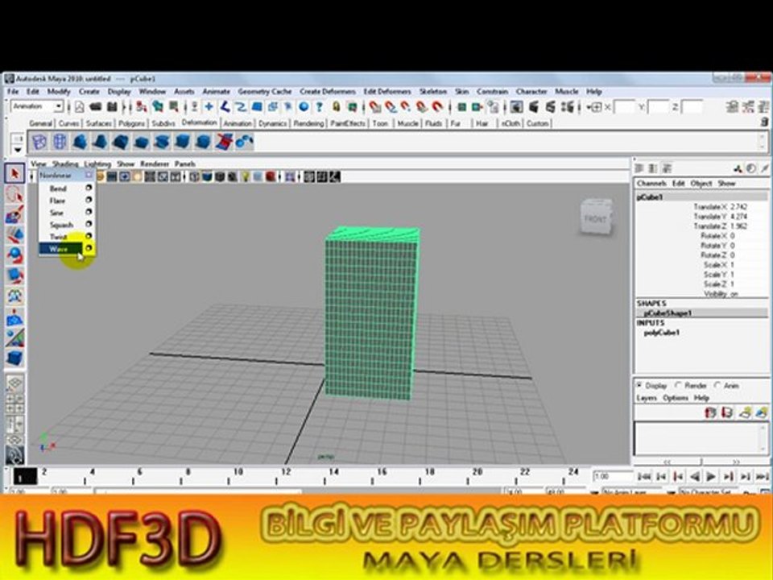Screen dimensions: 773x580
Task: Select the Render layer radio button
Action: 678,385
